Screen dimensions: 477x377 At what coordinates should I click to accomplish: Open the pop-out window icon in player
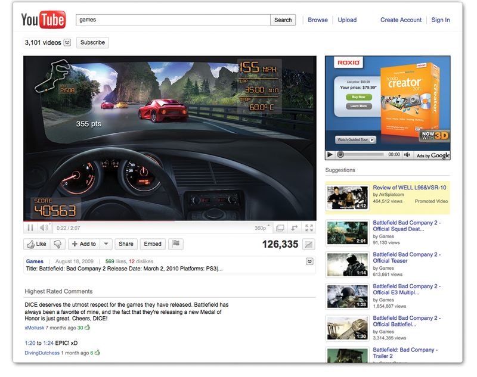pyautogui.click(x=280, y=228)
